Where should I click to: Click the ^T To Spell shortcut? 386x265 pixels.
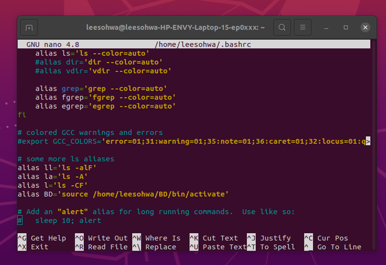click(271, 247)
